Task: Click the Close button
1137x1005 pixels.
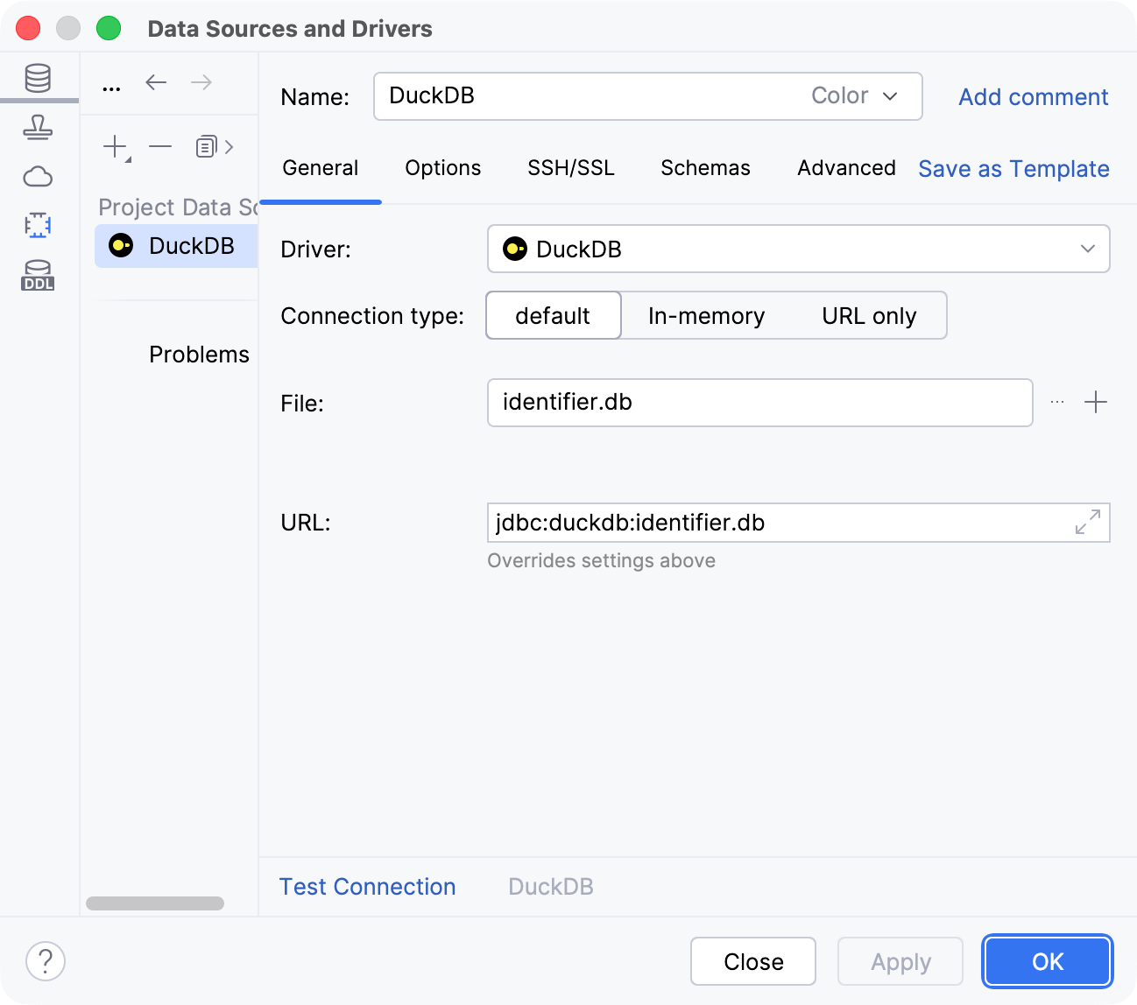Action: [753, 961]
